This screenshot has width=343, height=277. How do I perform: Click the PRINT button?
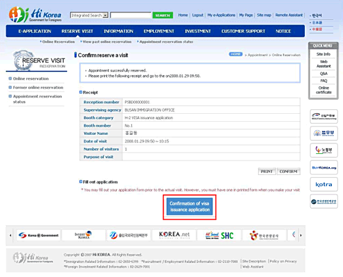pyautogui.click(x=267, y=171)
